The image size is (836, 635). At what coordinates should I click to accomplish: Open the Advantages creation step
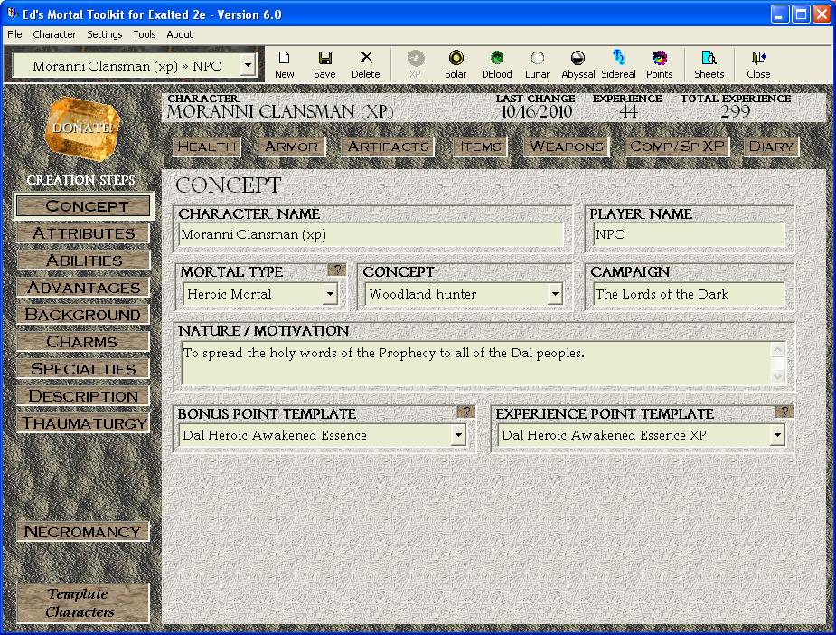click(83, 288)
